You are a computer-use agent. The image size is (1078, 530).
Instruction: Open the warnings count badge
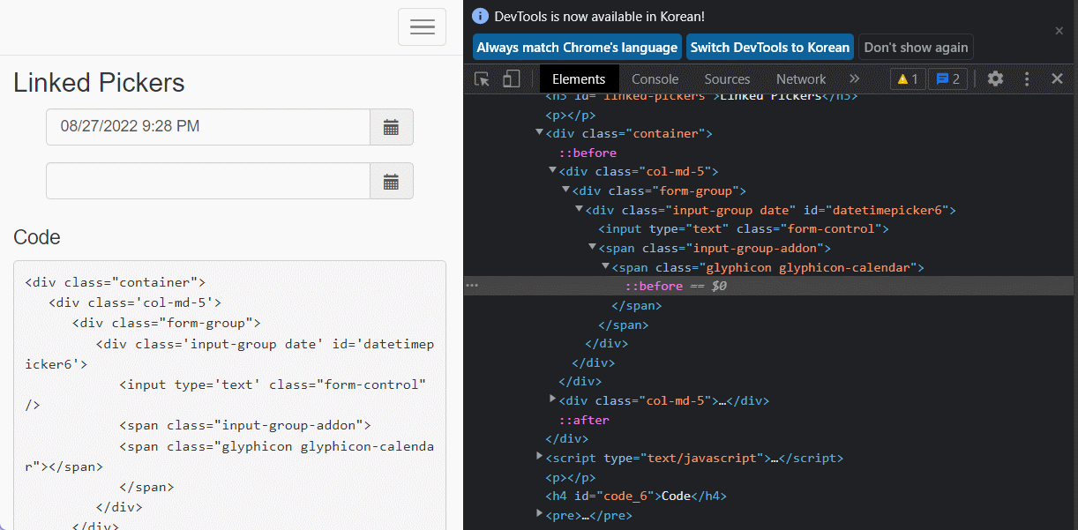[x=907, y=78]
